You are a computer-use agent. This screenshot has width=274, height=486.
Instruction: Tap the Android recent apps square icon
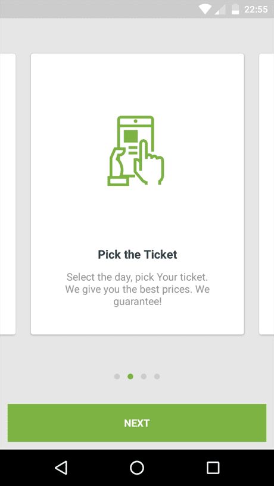[213, 468]
